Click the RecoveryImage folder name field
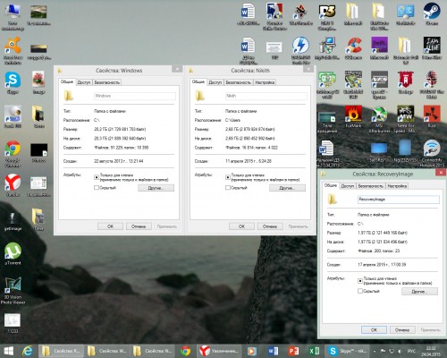The height and width of the screenshot is (358, 447). click(399, 199)
